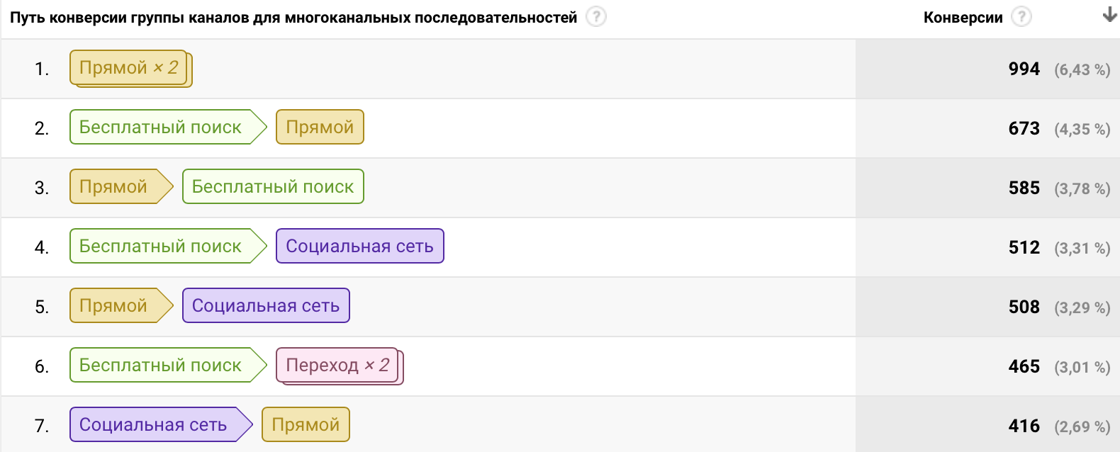Click the 'Переход × 2' tag
The image size is (1120, 452).
(x=337, y=366)
